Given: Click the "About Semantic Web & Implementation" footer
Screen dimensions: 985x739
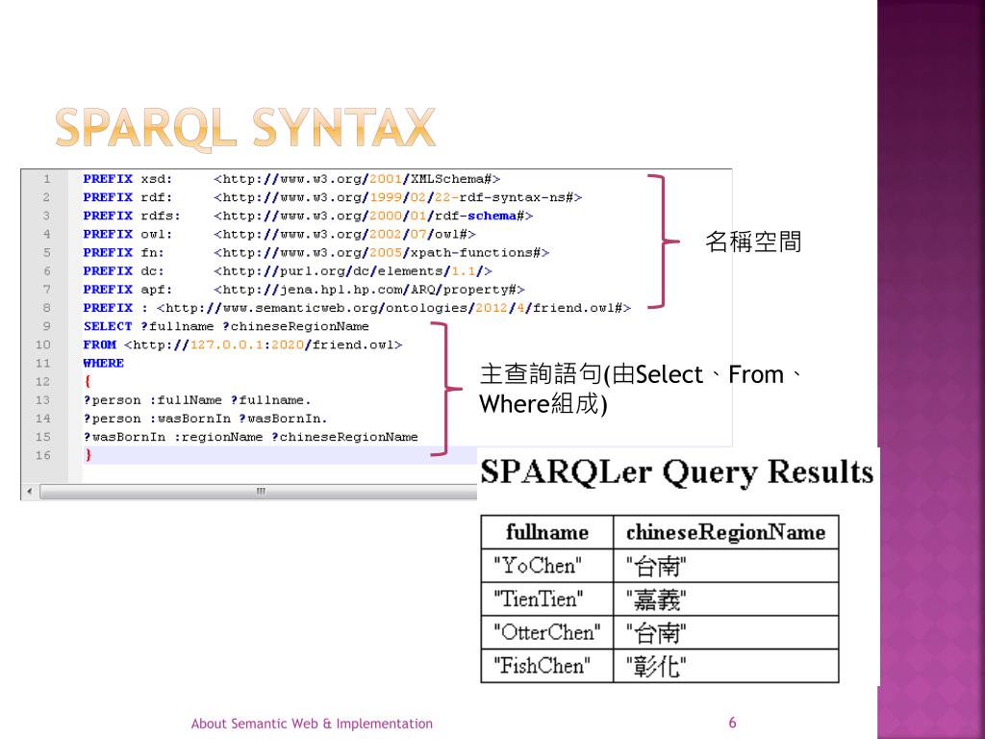Looking at the screenshot, I should (312, 724).
